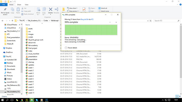The height and width of the screenshot is (102, 182).
Task: Open the Easy access dropdown
Action: 73,11
